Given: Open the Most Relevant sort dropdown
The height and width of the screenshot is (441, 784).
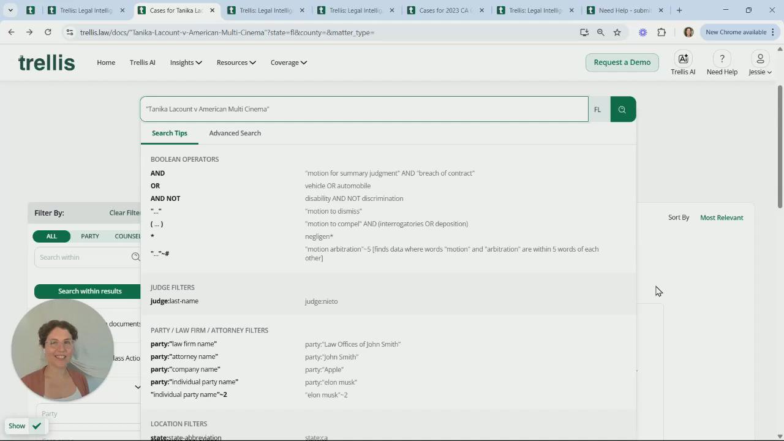Looking at the screenshot, I should (x=722, y=217).
